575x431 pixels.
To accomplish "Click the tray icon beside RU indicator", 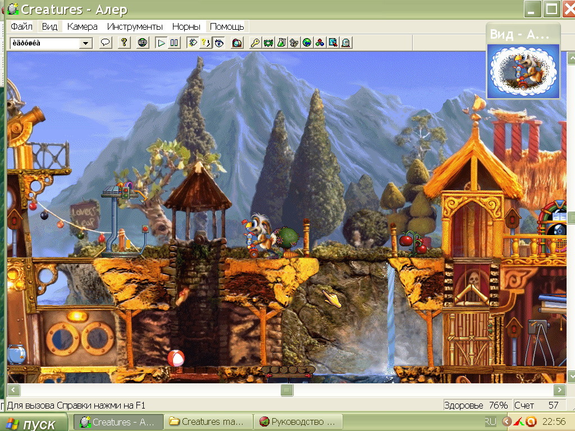I will 507,422.
